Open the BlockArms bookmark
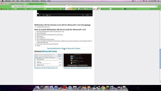 tap(56, 9)
